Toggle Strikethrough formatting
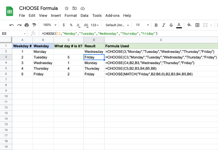This screenshot has height=150, width=218. (171, 25)
